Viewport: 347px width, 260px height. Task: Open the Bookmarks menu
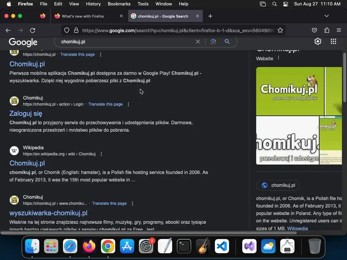click(119, 4)
